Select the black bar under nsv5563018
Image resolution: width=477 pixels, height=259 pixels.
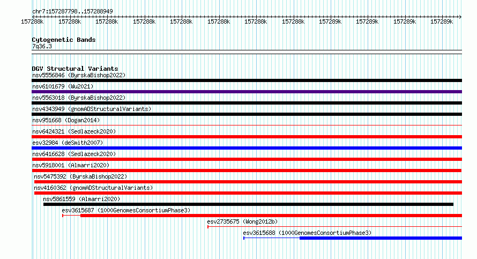pyautogui.click(x=247, y=103)
